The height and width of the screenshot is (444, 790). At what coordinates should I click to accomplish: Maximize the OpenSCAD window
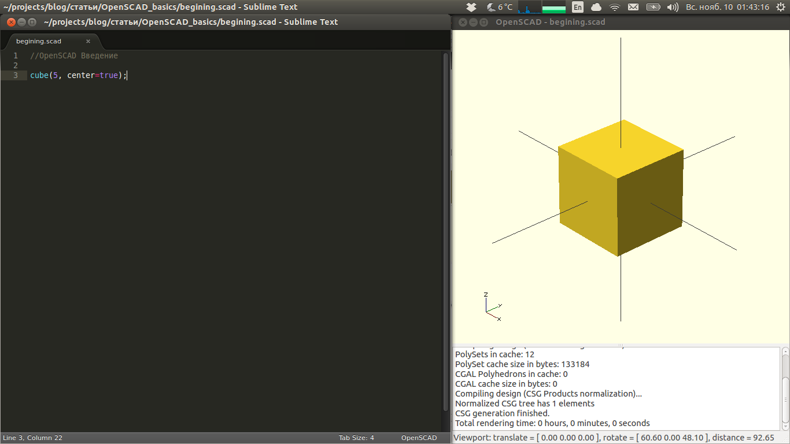(x=483, y=22)
